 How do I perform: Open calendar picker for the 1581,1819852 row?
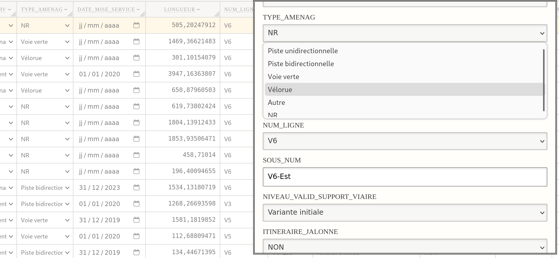pos(136,220)
